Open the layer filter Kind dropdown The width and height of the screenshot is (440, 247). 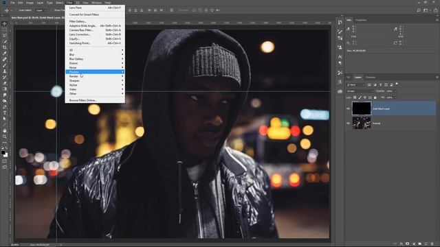coord(356,85)
